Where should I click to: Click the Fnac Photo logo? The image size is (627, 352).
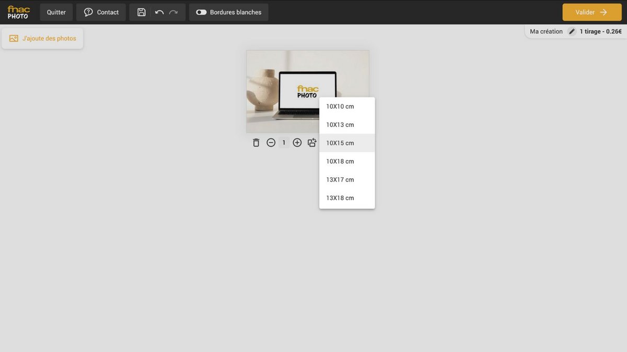tap(19, 12)
